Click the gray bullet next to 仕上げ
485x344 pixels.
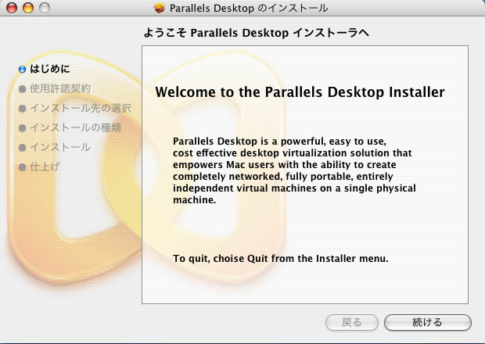point(22,167)
